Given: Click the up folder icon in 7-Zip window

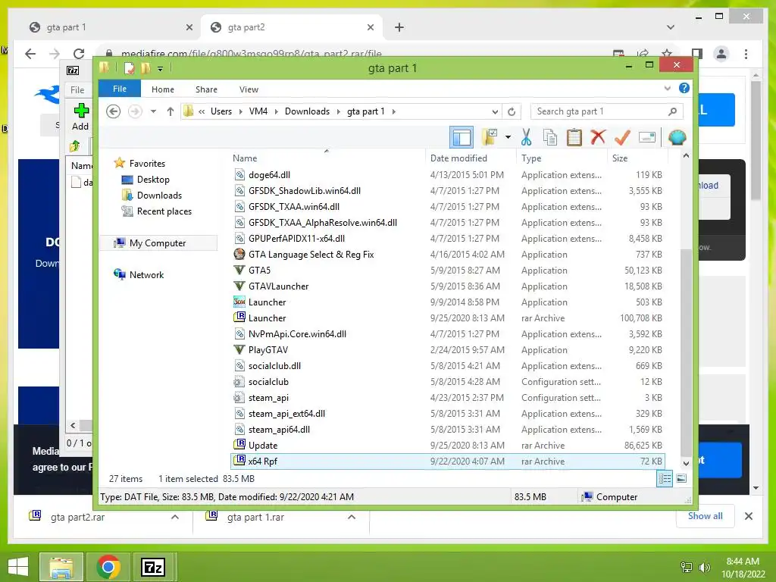Looking at the screenshot, I should point(75,146).
